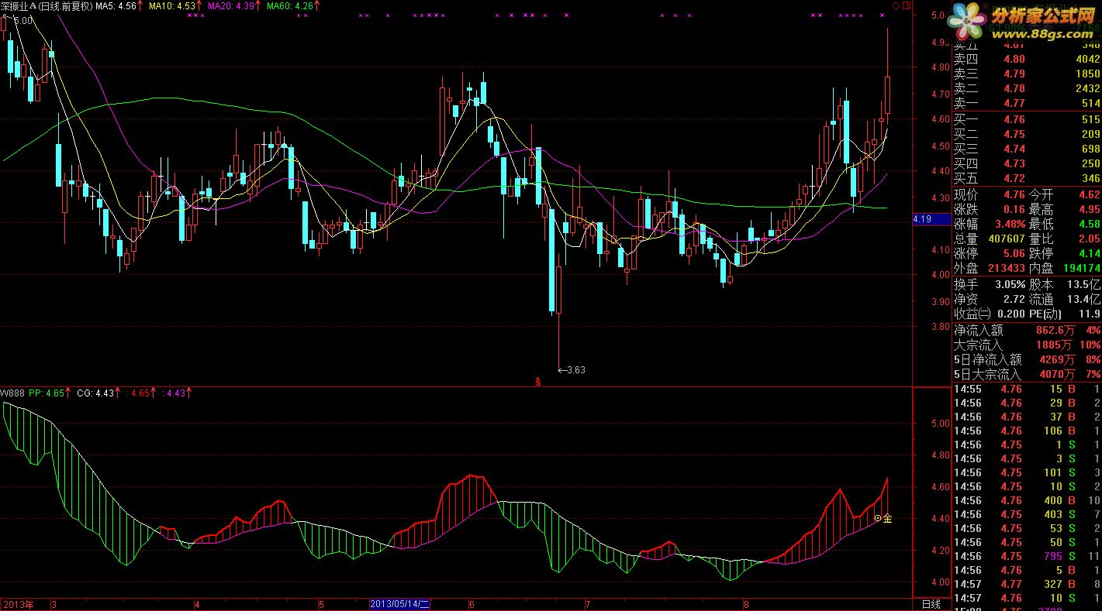Select the 买一 4.76 bid row
The image size is (1102, 611).
click(x=1027, y=119)
